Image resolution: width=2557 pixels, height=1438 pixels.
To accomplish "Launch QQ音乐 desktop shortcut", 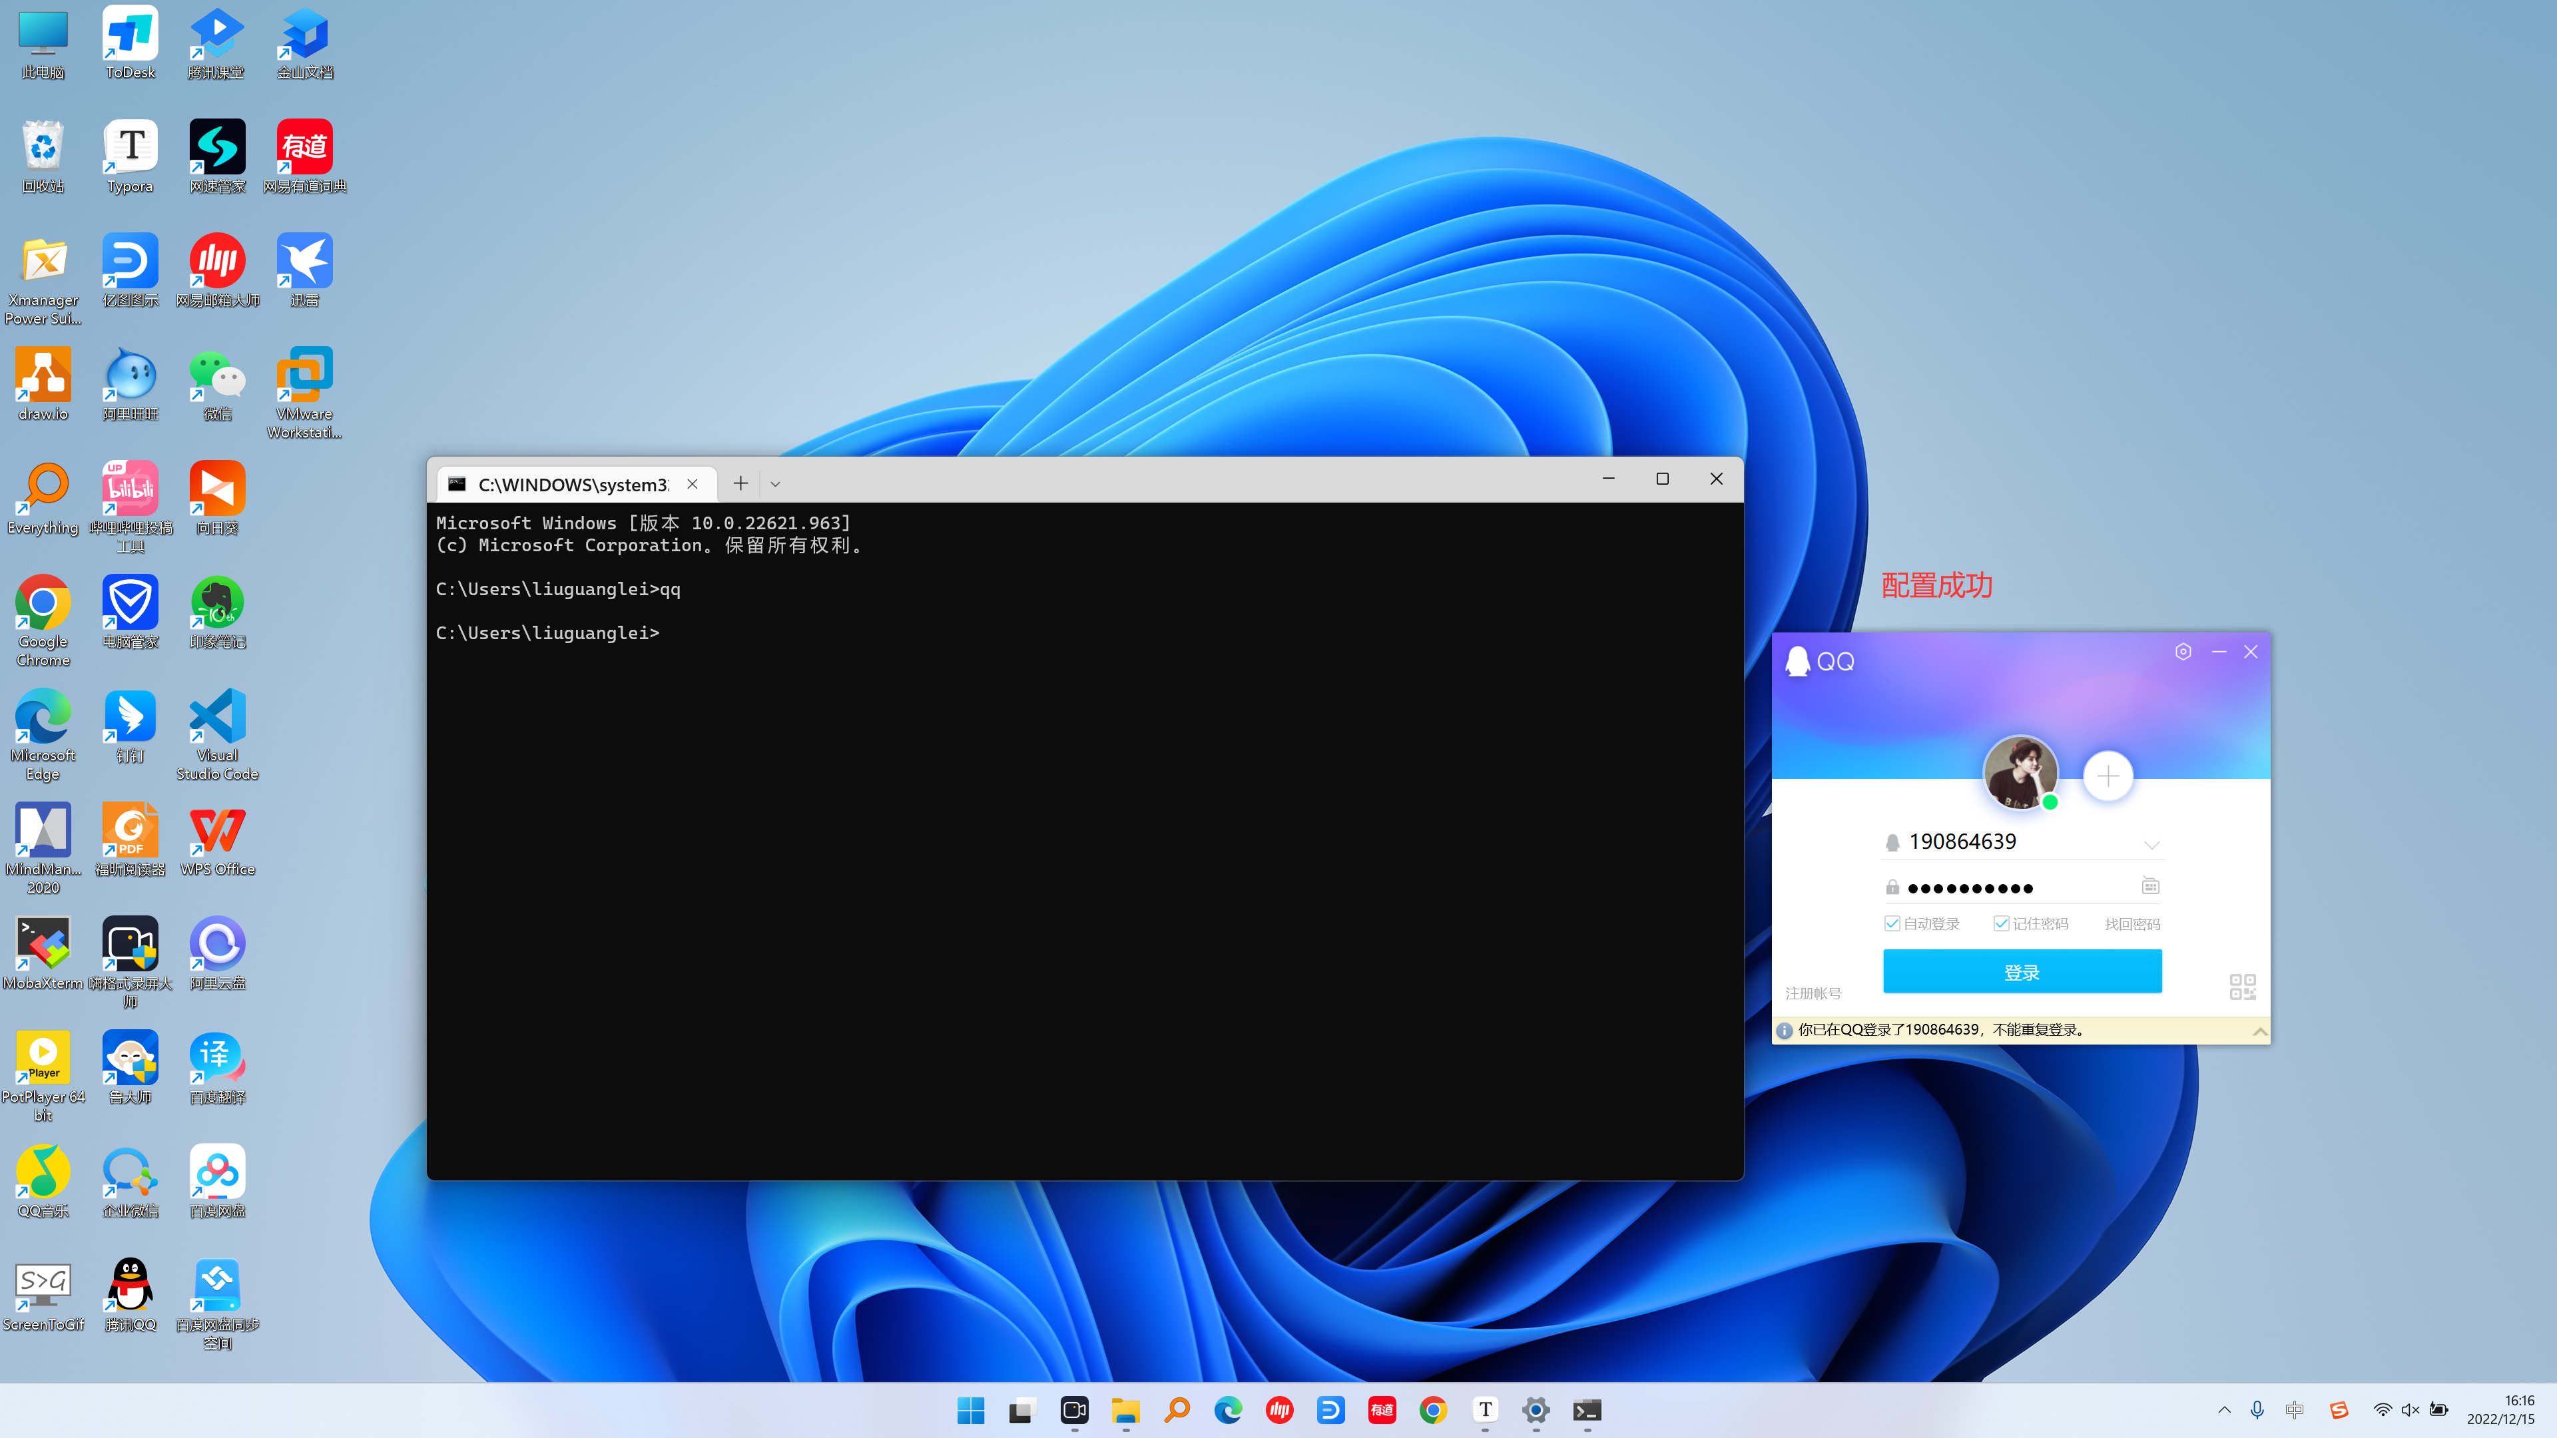I will pyautogui.click(x=43, y=1181).
